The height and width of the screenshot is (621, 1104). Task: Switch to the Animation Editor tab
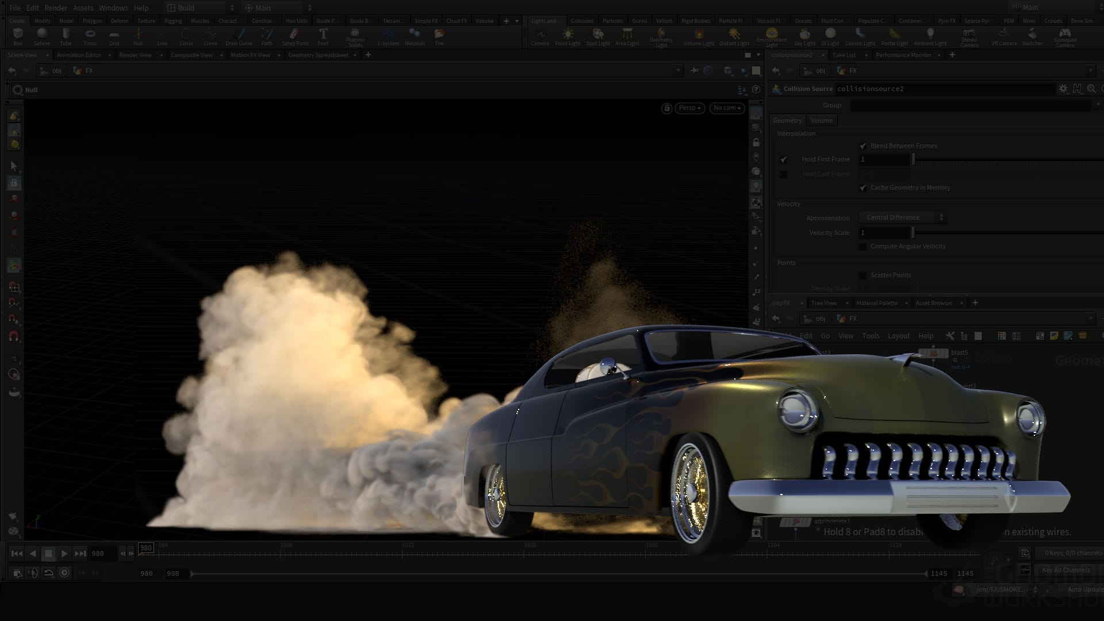(79, 55)
